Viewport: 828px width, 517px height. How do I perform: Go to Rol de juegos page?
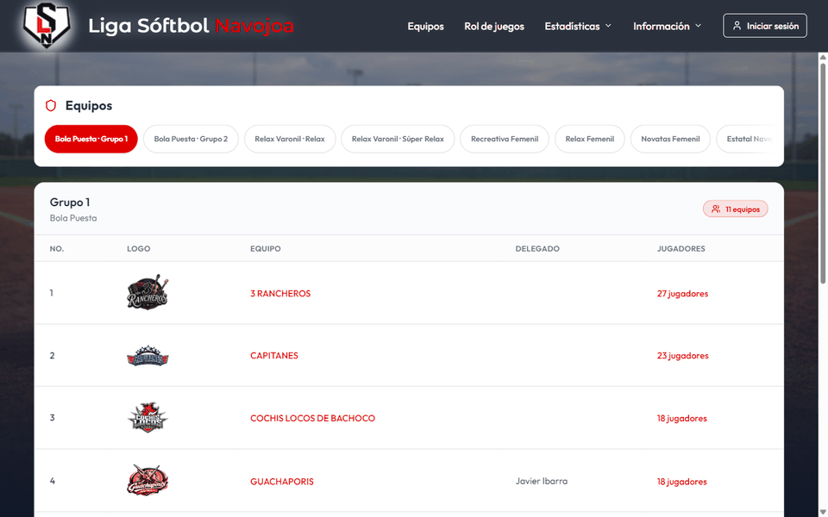494,26
